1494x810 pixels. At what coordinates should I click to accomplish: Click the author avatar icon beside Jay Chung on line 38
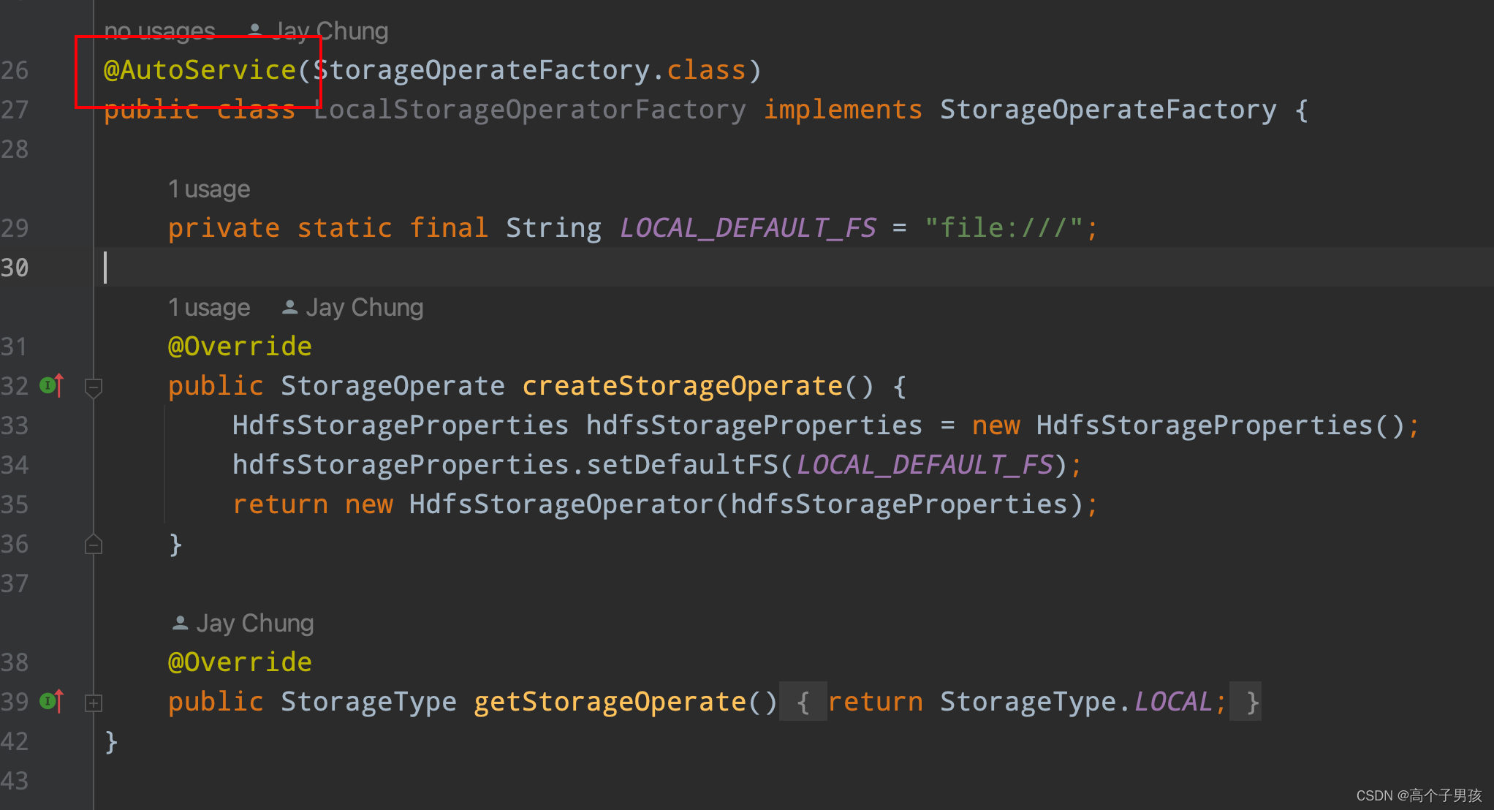(x=180, y=623)
